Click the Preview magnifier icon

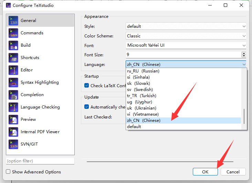point(13,119)
